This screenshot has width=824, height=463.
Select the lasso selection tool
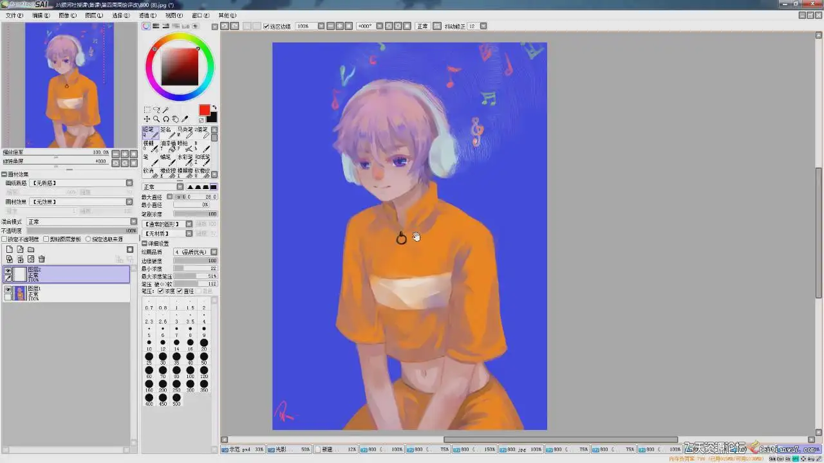[x=156, y=110]
